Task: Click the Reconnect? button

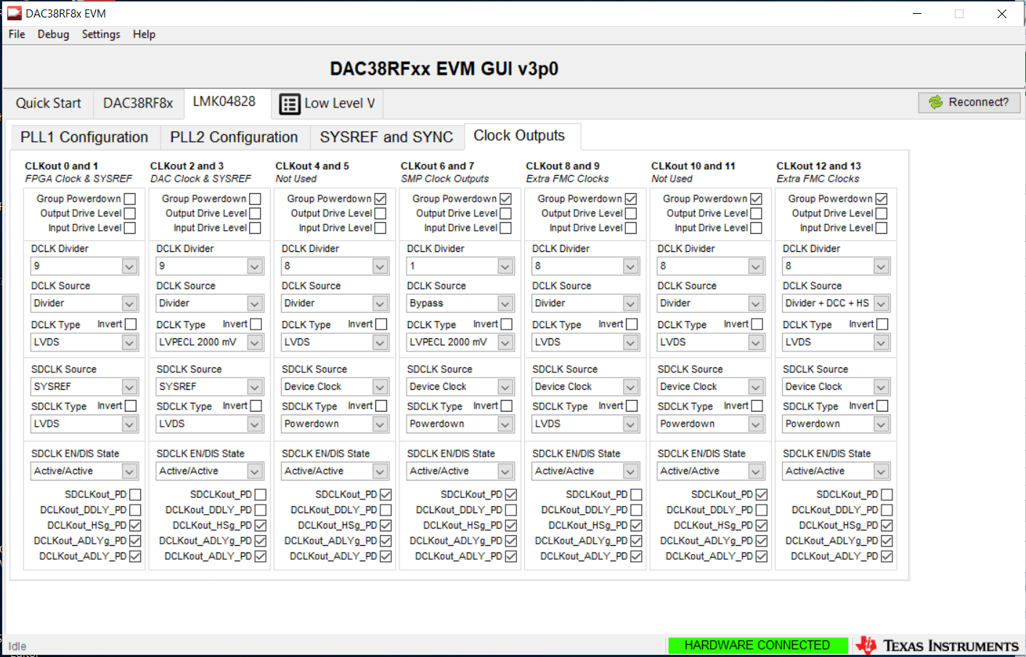Action: coord(969,102)
